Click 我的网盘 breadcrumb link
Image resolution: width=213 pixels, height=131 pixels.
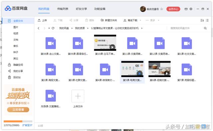64,28
